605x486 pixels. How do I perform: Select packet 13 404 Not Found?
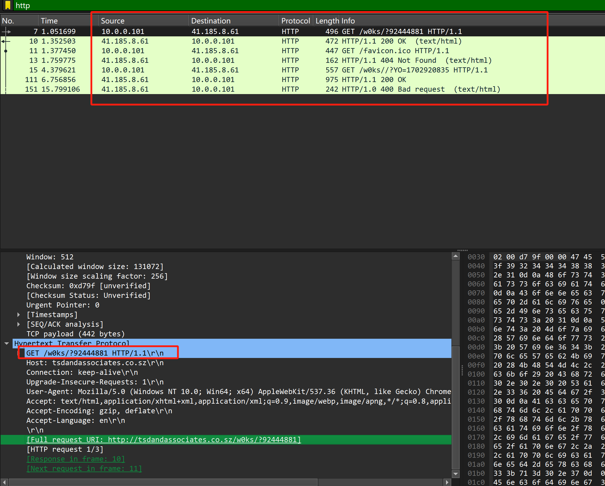302,60
